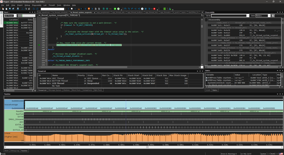Image resolution: width=284 pixels, height=155 pixels.
Task: Open the I-jet menu
Action: coord(45,5)
